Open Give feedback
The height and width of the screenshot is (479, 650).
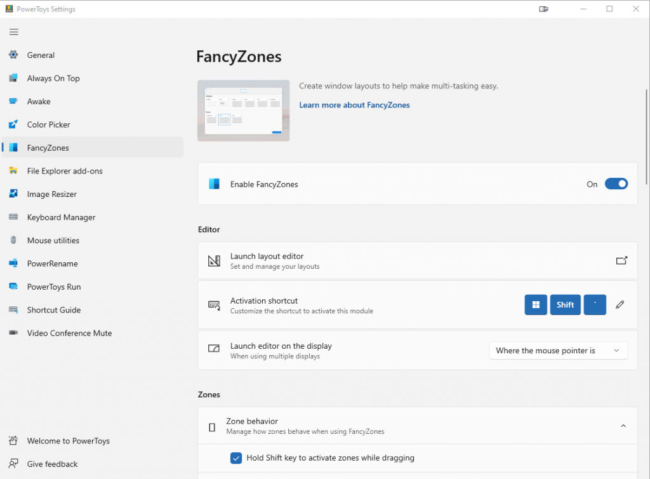pos(93,464)
